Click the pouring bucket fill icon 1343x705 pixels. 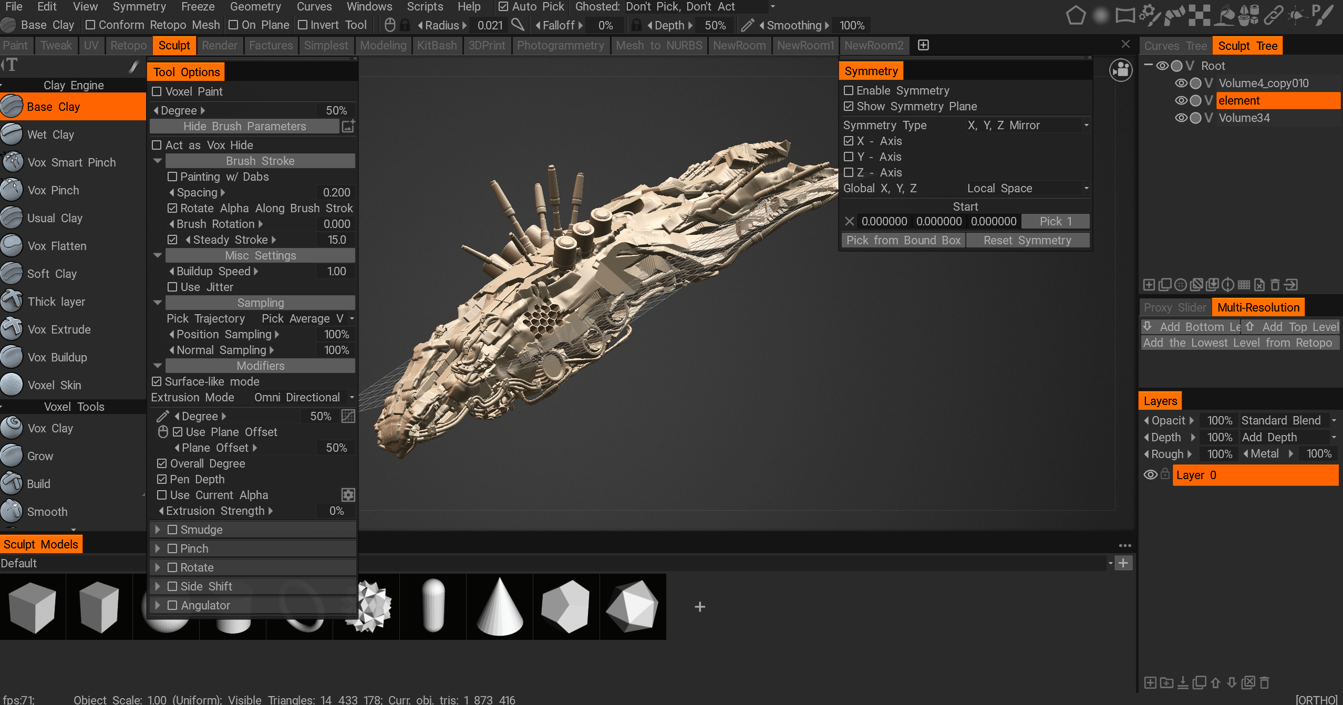[x=1225, y=15]
